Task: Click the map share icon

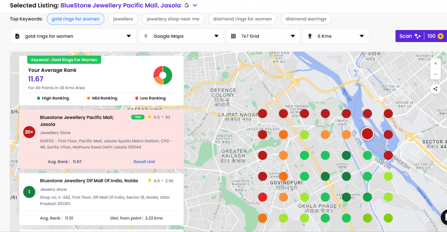Action: click(x=435, y=89)
